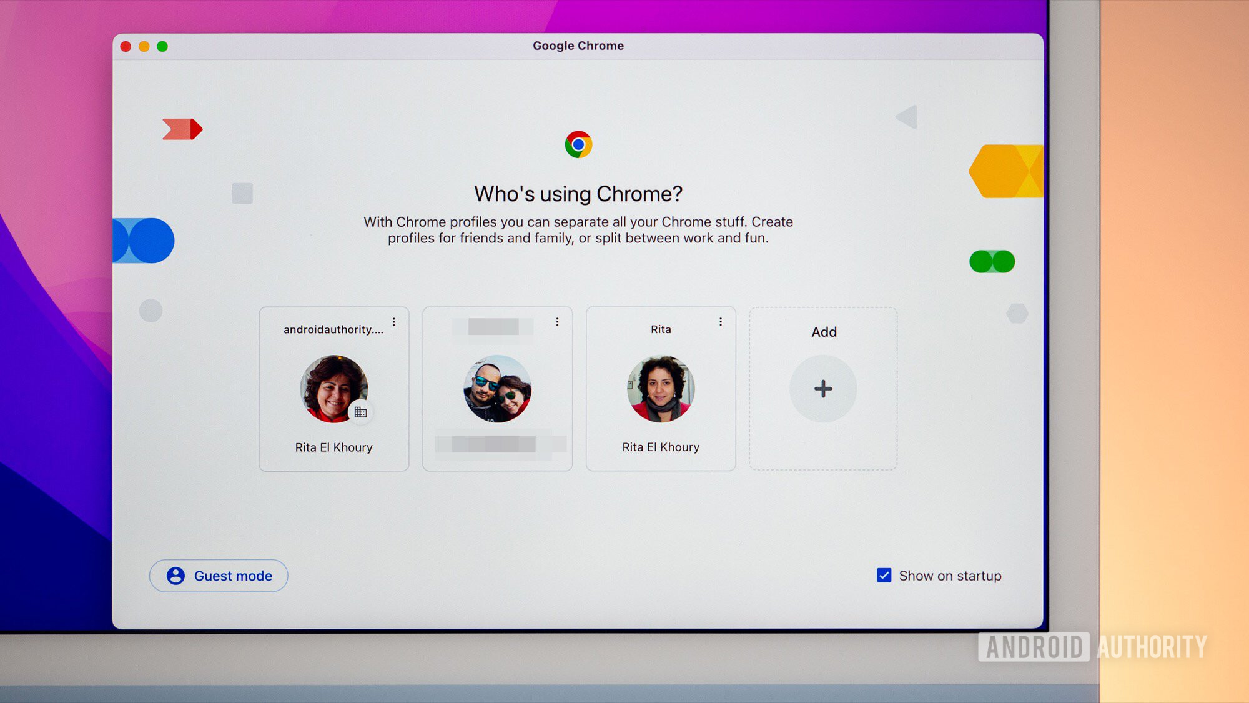Screen dimensions: 1249x703
Task: Click the Show on startup label
Action: tap(950, 576)
